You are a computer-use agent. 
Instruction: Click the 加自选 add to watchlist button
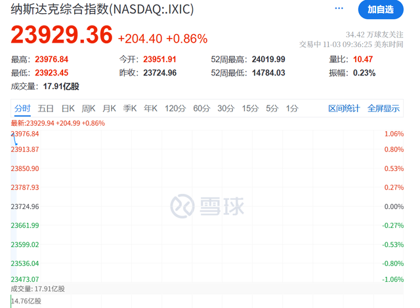381,10
